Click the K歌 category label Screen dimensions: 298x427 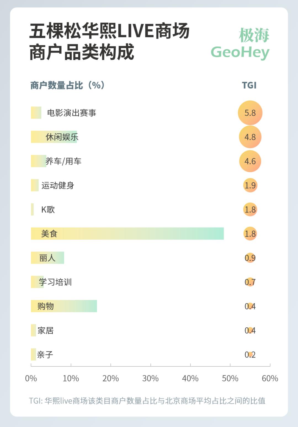[x=48, y=209]
